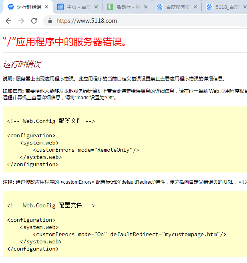Close the 百度搜索资 tab

point(195,7)
